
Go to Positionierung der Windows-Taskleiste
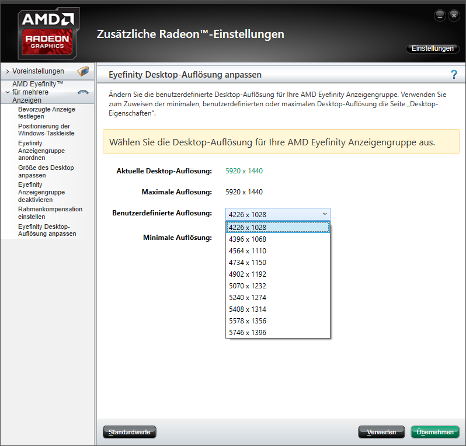pos(46,130)
